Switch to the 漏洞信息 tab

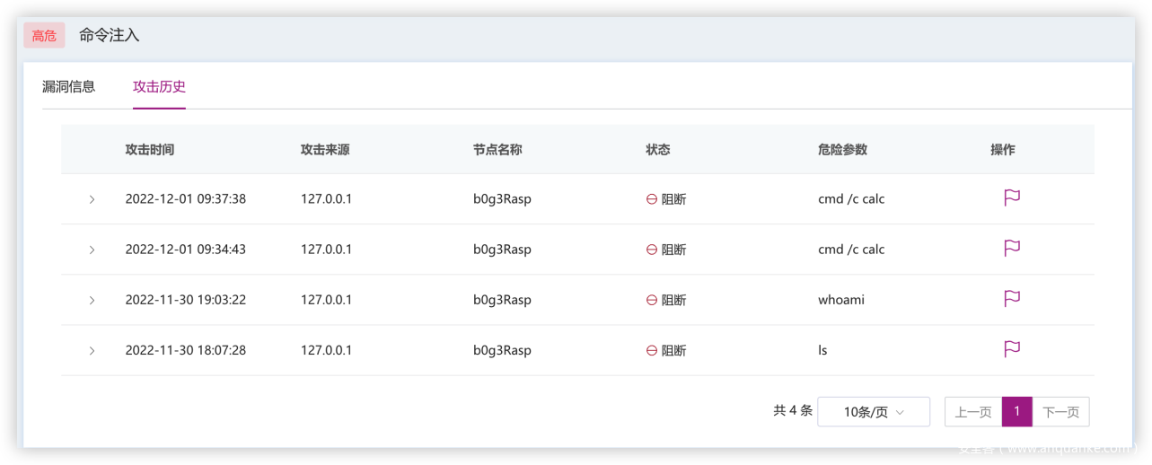coord(69,87)
